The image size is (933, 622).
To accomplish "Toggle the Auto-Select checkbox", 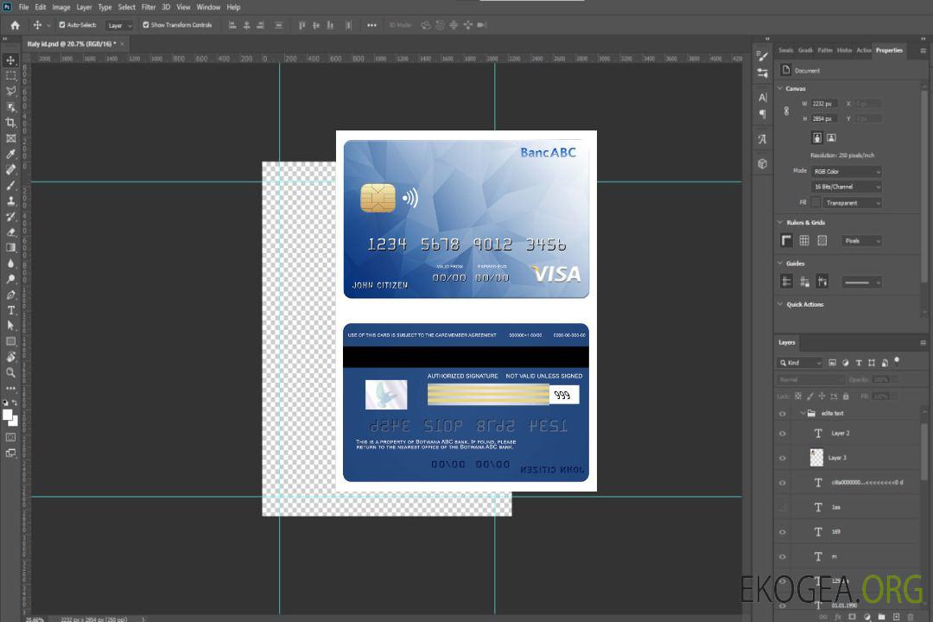I will [x=62, y=25].
